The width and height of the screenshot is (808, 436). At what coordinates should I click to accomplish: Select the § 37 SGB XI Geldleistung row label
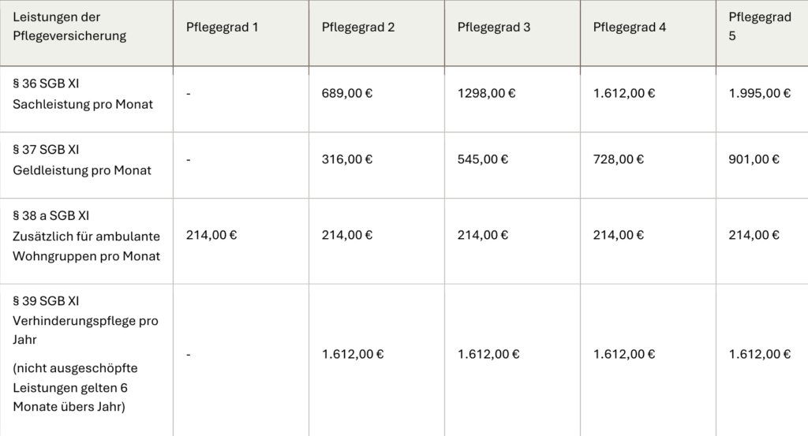tap(82, 159)
